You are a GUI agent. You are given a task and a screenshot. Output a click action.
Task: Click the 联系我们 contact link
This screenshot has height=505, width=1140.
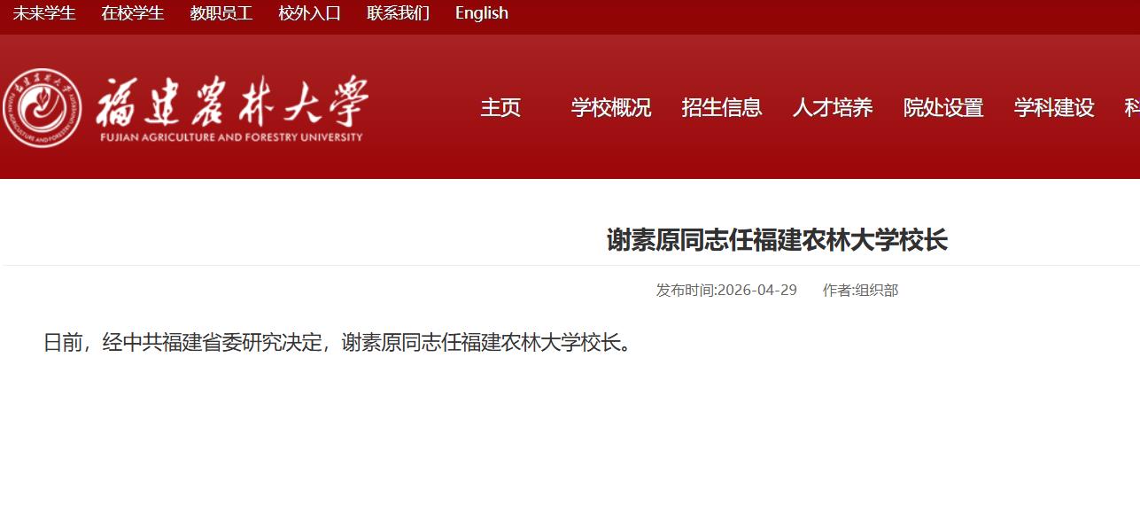(x=399, y=13)
